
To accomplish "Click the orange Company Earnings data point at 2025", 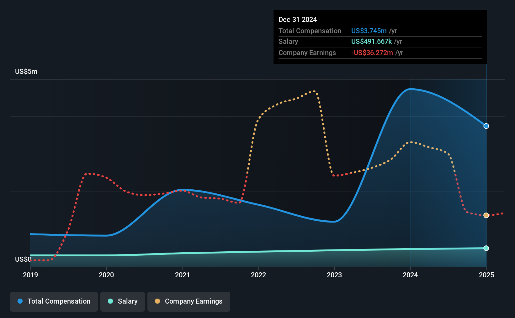I will 486,215.
